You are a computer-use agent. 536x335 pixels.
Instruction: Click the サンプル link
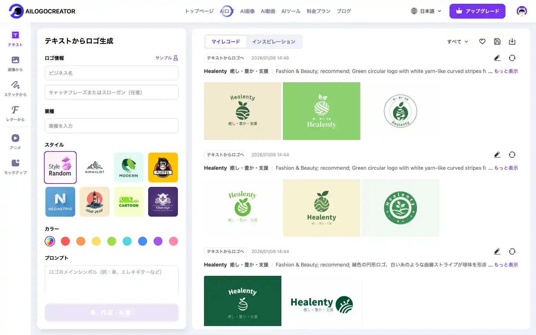click(x=166, y=58)
